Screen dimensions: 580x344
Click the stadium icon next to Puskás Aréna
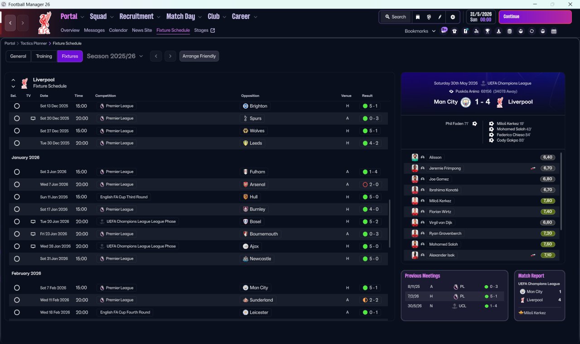point(451,91)
